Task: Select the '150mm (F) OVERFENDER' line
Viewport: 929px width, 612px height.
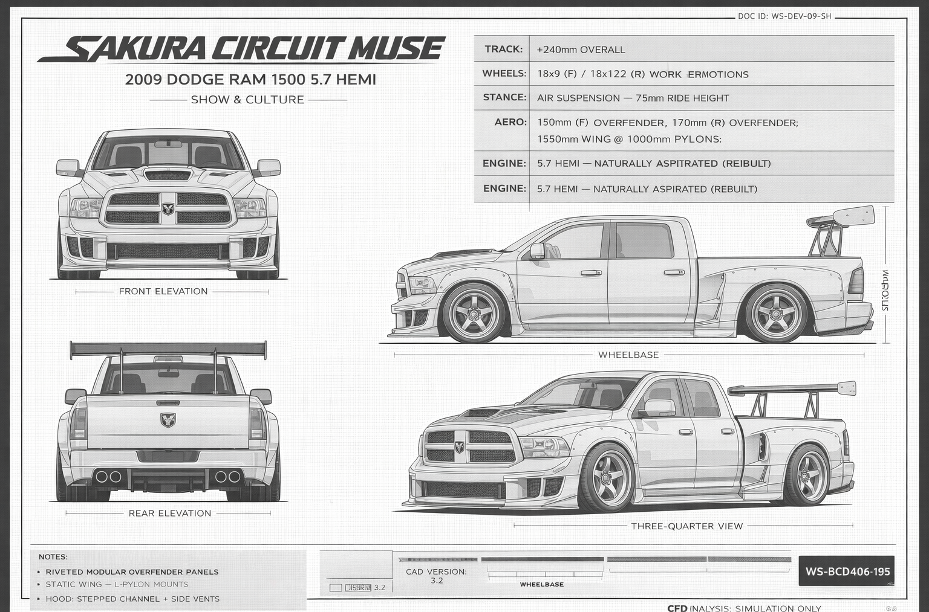Action: click(668, 123)
